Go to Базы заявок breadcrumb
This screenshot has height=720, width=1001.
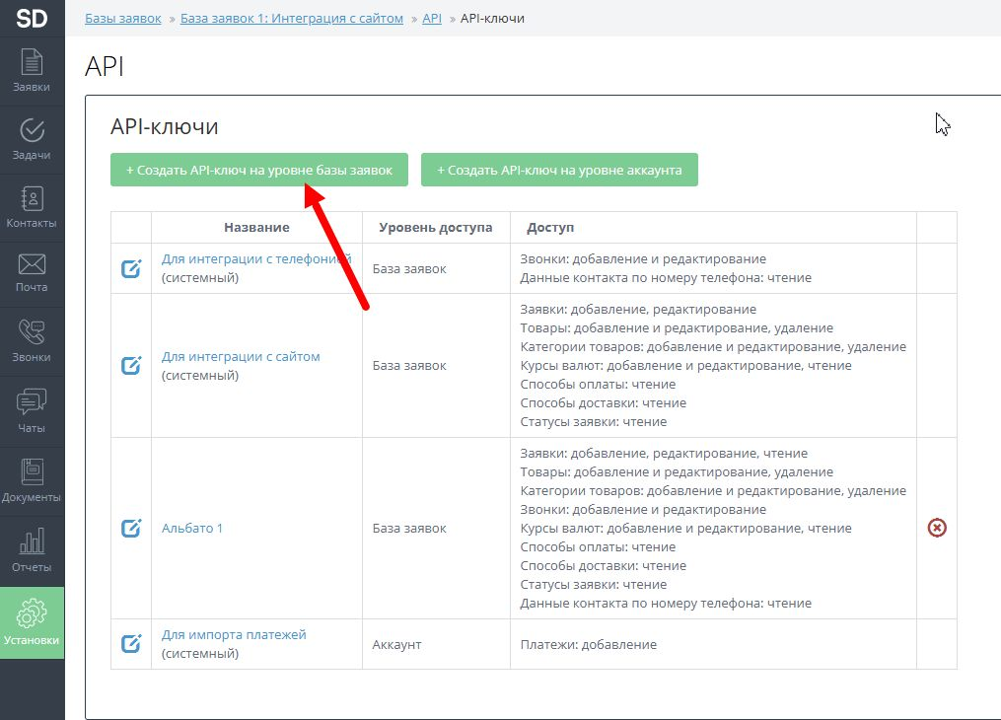(123, 19)
